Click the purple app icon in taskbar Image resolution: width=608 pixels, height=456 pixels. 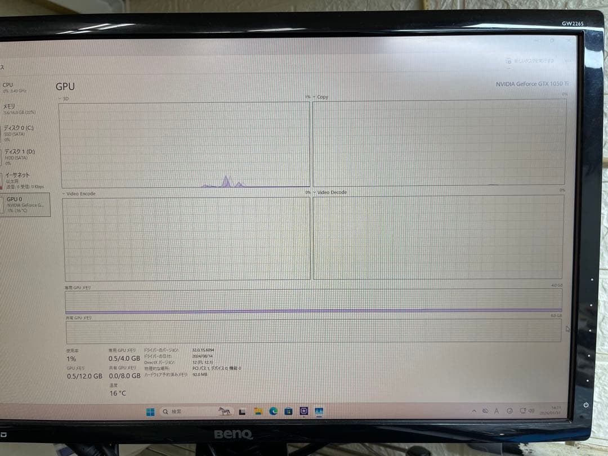point(304,412)
